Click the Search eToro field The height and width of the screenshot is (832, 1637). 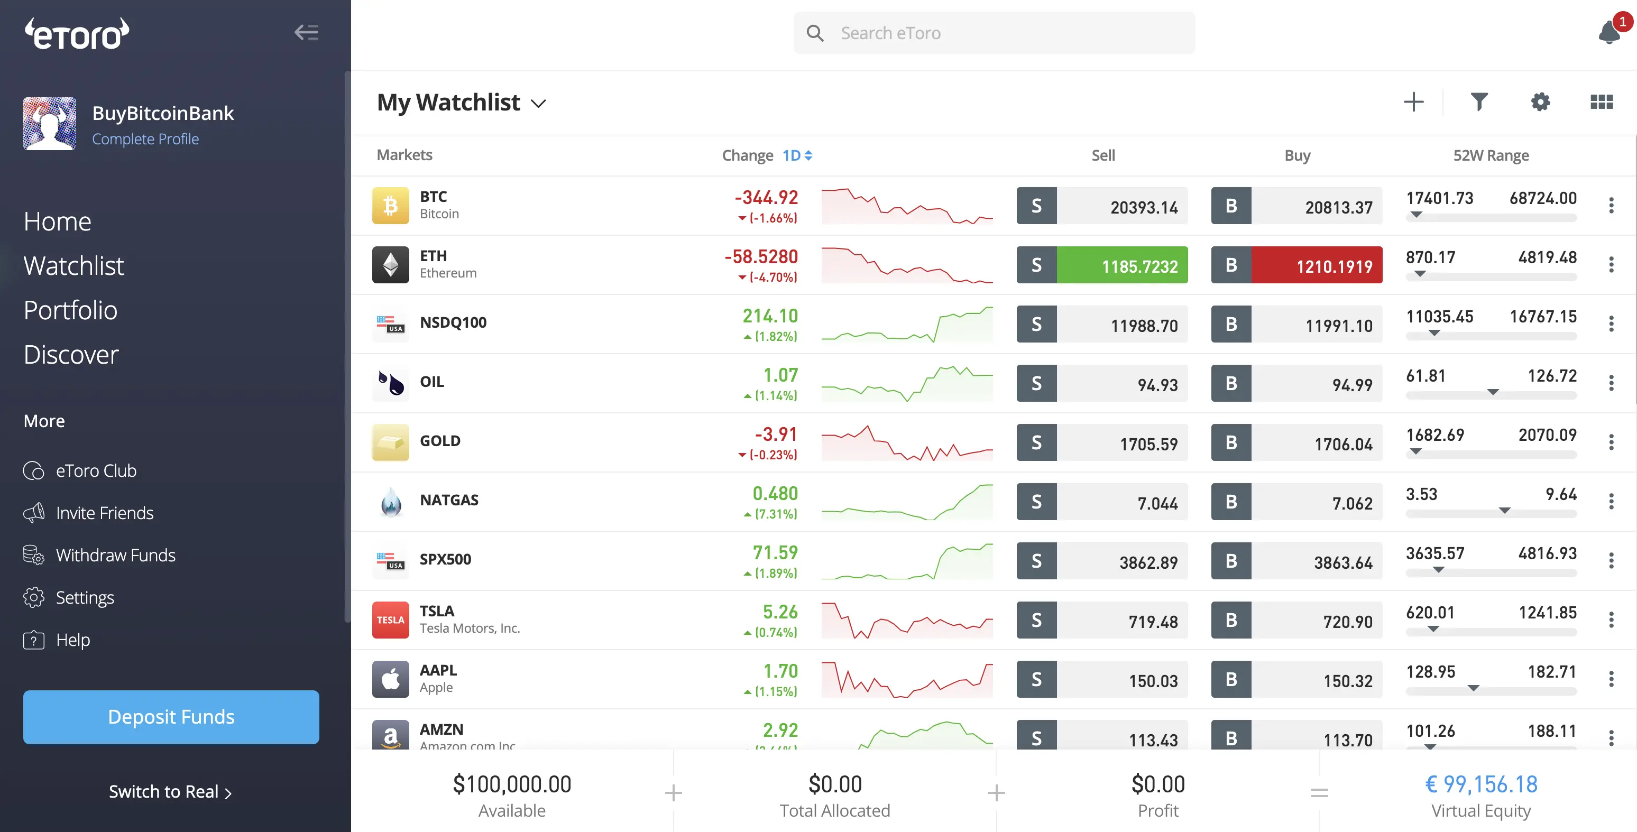(x=994, y=33)
